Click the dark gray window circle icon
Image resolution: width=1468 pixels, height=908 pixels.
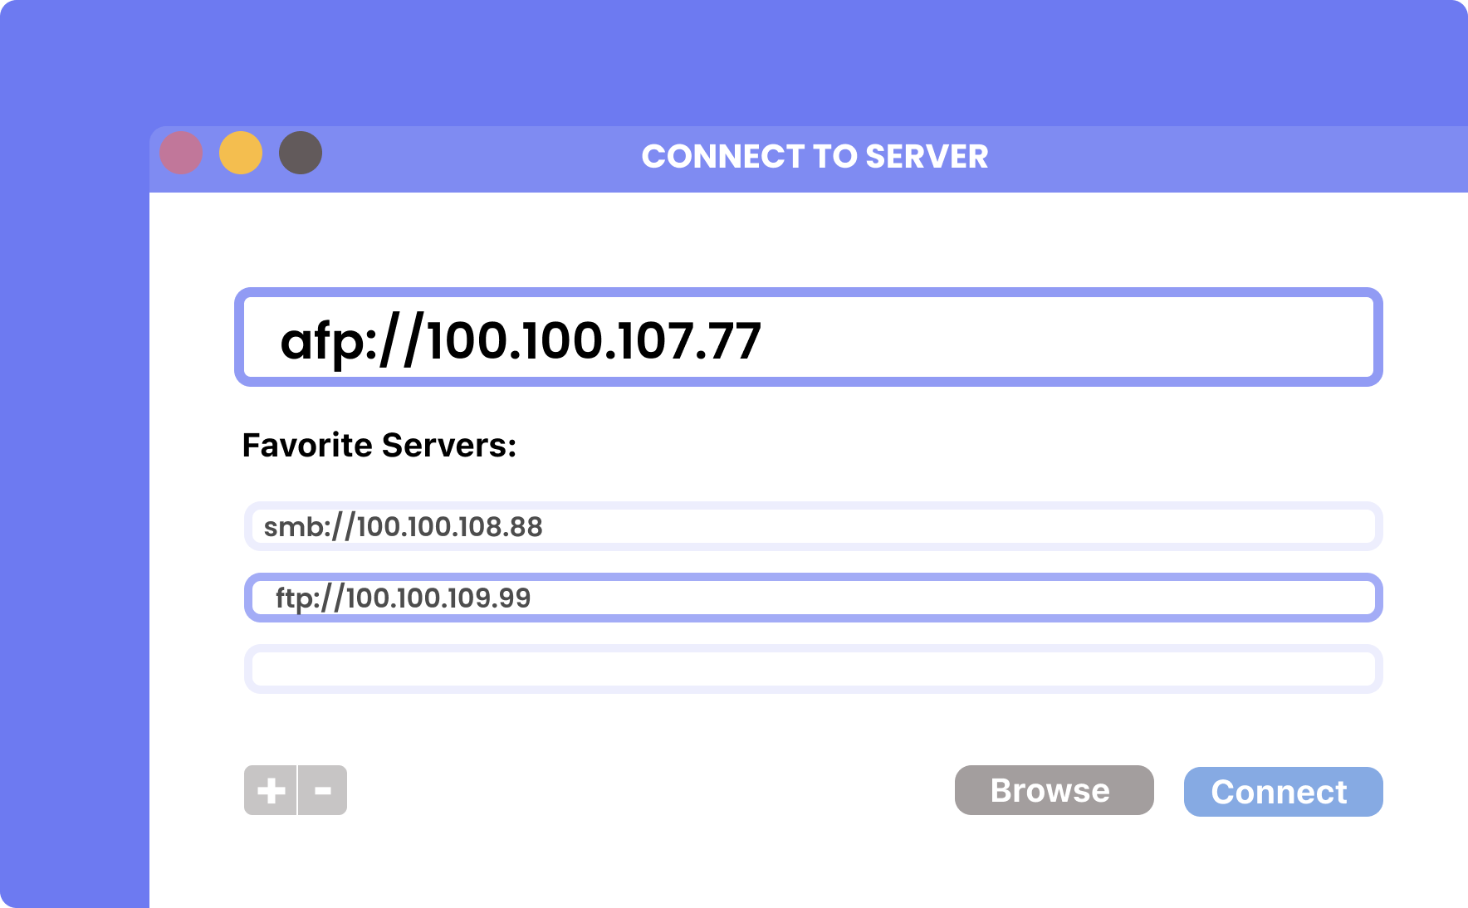pos(301,153)
